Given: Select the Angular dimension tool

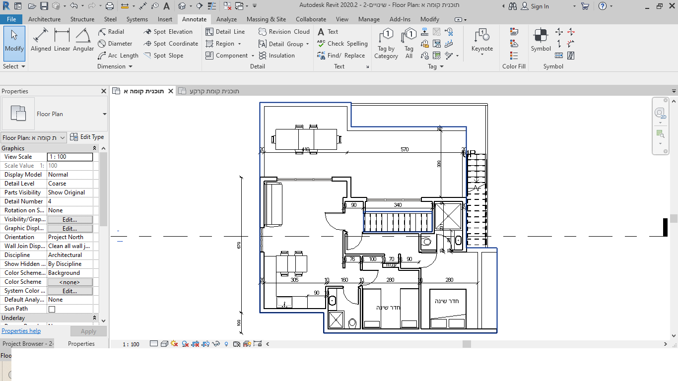Looking at the screenshot, I should point(83,40).
